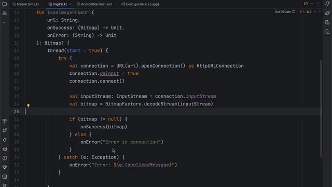Click the lightbulb quick-fix icon at line 24
This screenshot has height=187, width=332.
tap(28, 105)
